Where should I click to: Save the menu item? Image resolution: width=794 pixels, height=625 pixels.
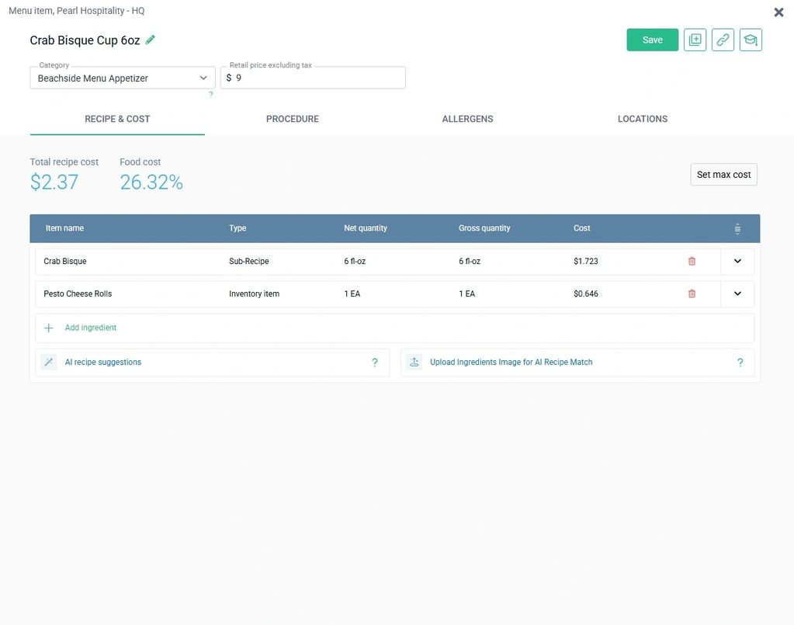(x=652, y=40)
